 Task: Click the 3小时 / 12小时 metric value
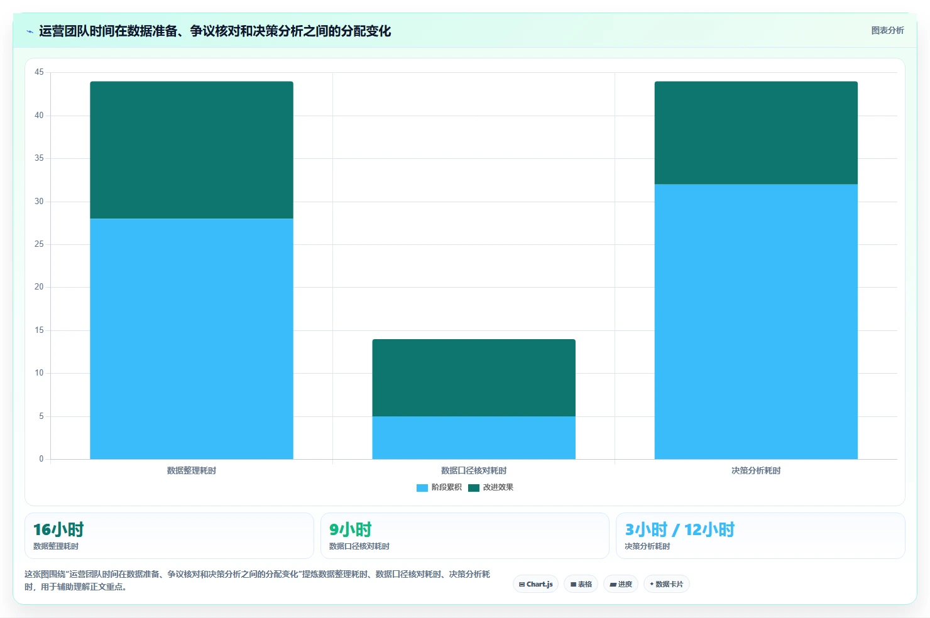pyautogui.click(x=680, y=529)
